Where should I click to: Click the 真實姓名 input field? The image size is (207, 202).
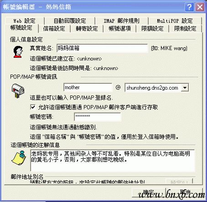[x=102, y=48]
